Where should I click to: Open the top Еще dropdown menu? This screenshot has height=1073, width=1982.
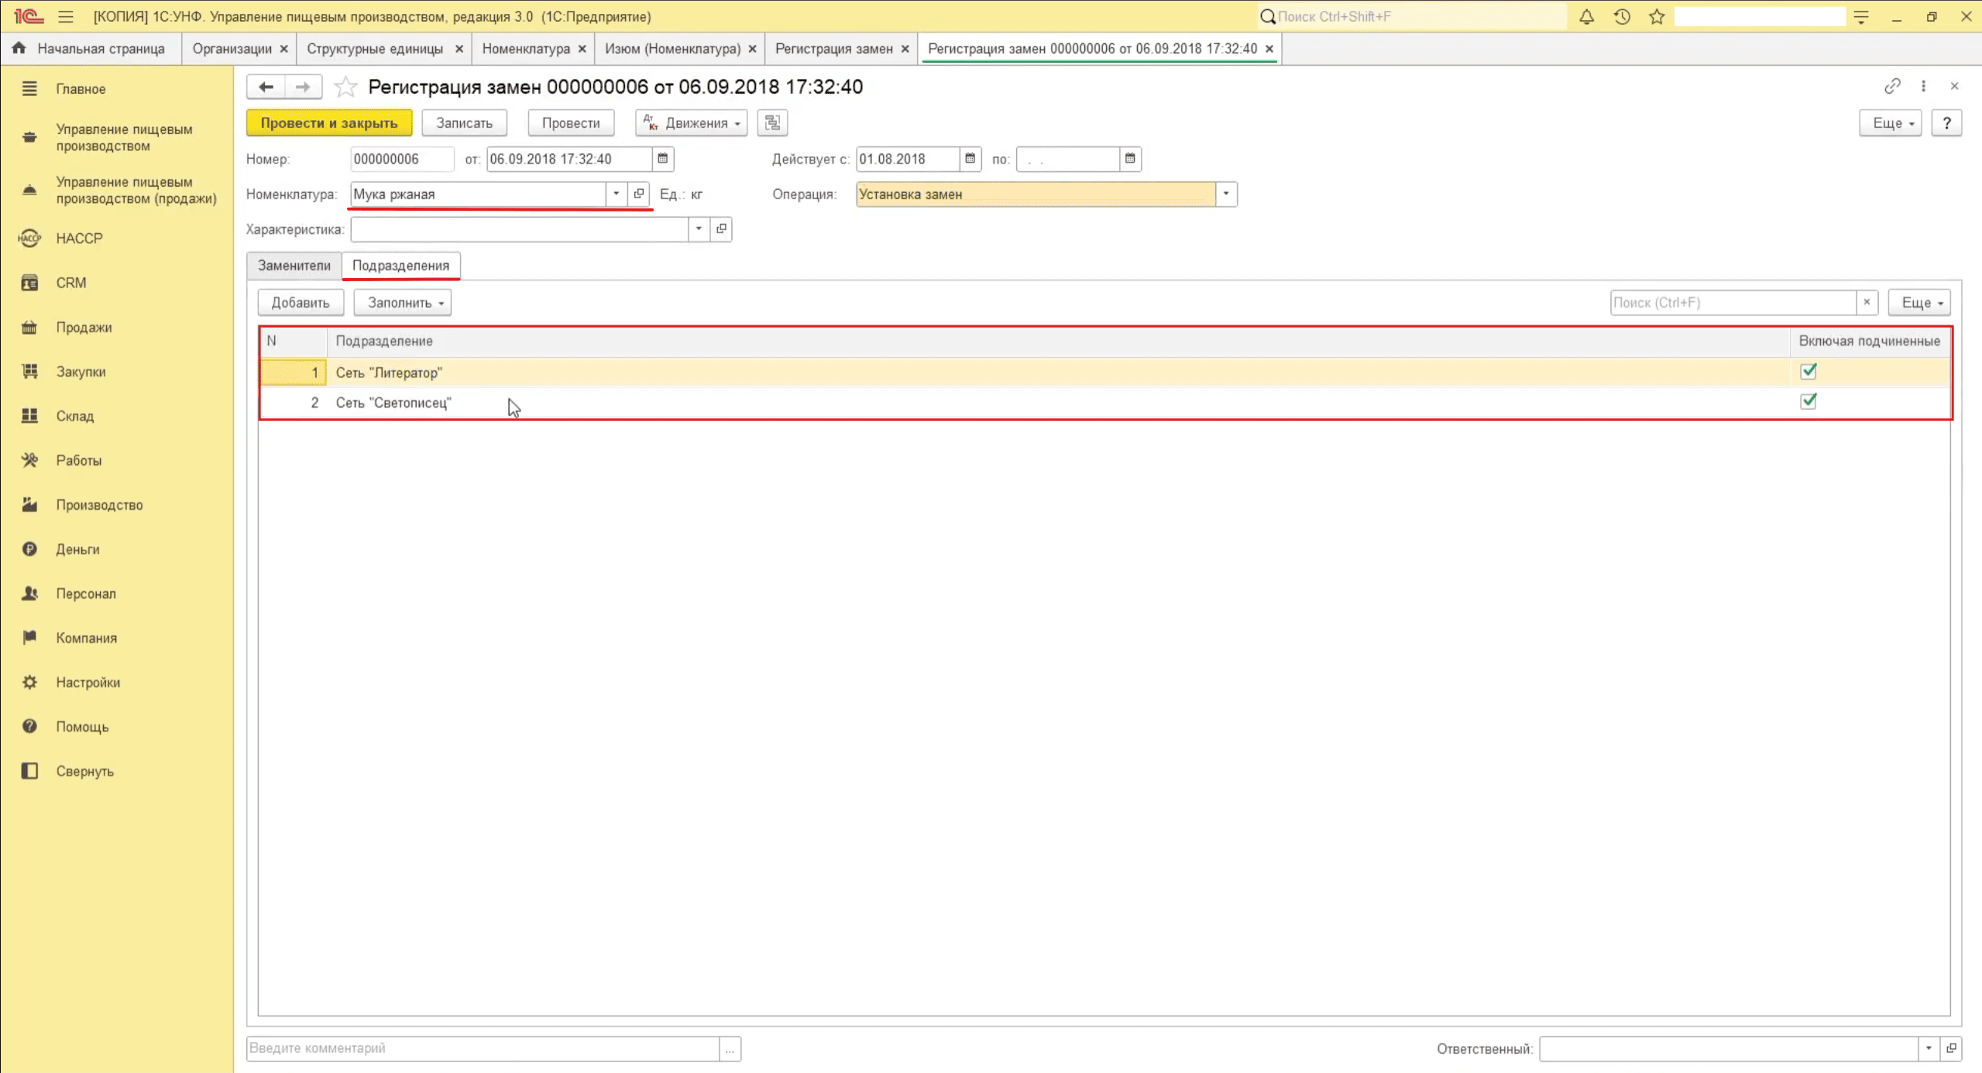[1891, 122]
